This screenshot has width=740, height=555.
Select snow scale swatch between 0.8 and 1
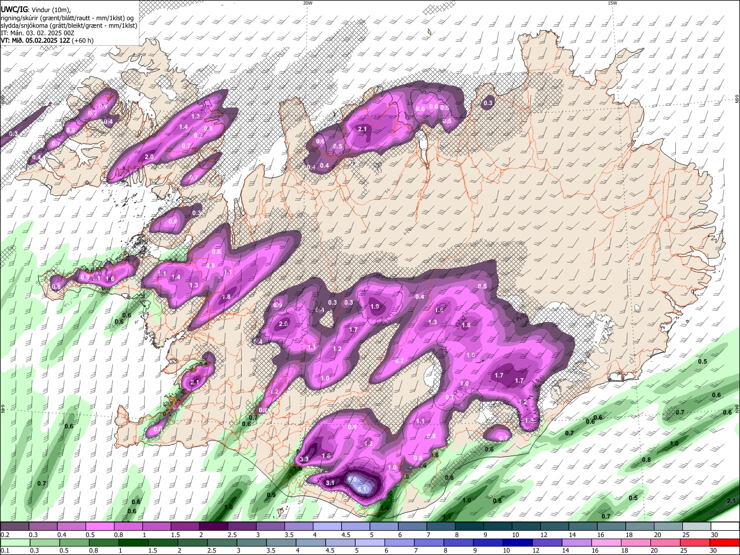(x=128, y=527)
